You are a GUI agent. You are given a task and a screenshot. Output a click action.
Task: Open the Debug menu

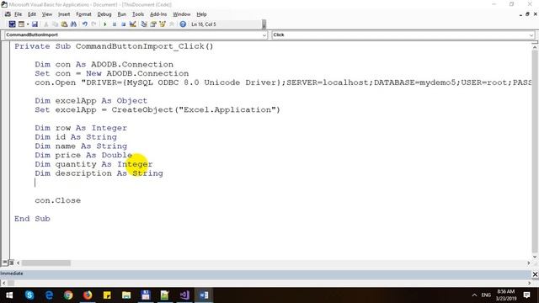[x=104, y=14]
